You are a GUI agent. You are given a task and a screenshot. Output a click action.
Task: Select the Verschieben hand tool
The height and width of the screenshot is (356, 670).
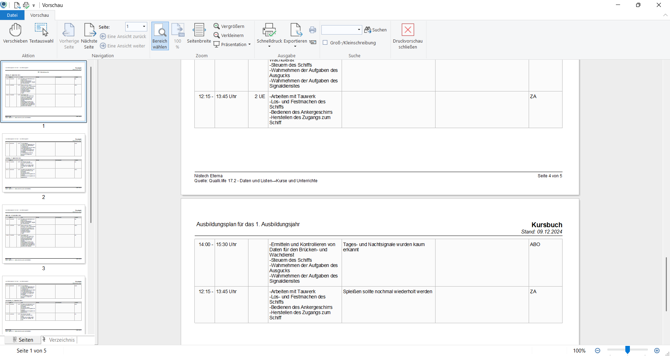(15, 34)
